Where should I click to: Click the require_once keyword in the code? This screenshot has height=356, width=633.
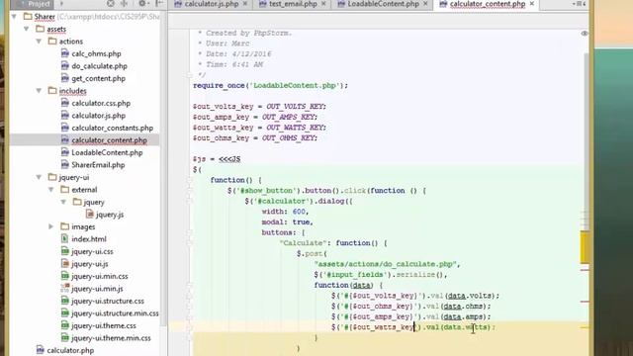pyautogui.click(x=219, y=86)
